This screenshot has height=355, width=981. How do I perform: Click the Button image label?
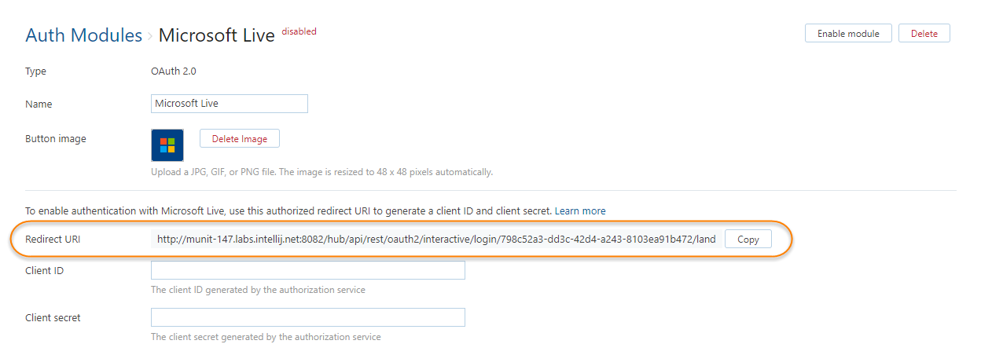click(56, 139)
